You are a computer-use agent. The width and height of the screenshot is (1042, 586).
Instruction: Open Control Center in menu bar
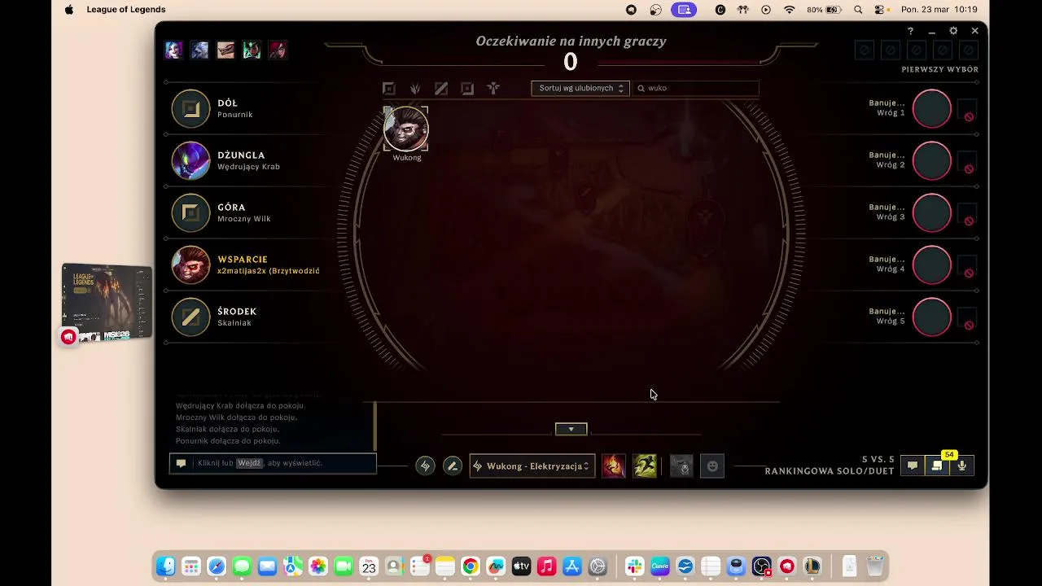879,10
